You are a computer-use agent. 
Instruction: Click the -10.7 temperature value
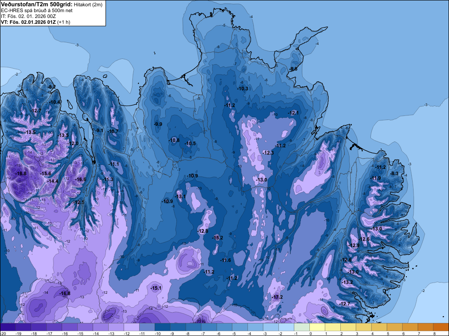(x=113, y=132)
